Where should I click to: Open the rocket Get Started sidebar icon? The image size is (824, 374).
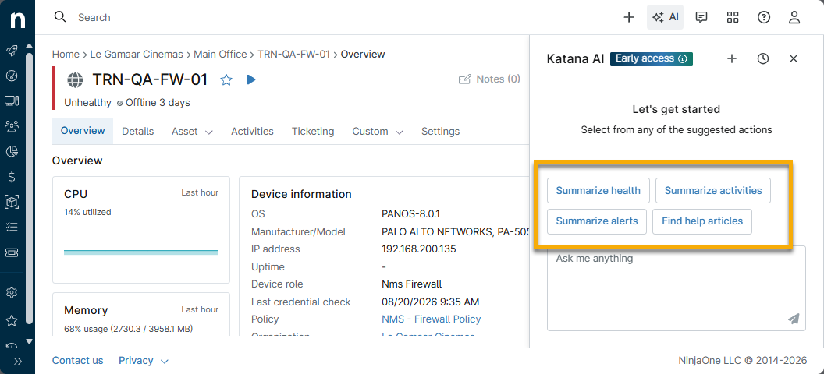12,51
